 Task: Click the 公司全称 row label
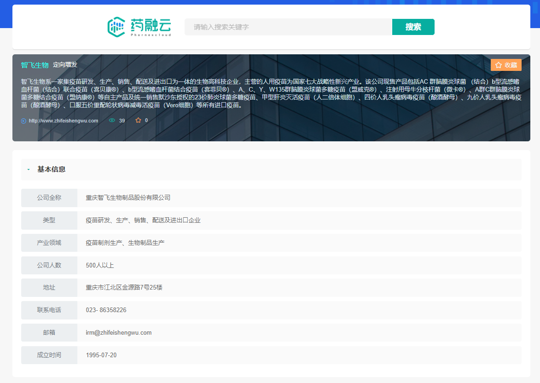(x=49, y=197)
